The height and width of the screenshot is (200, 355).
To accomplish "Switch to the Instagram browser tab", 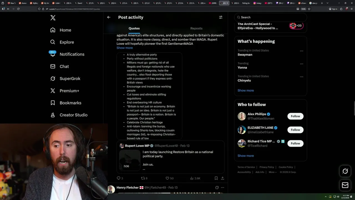I will point(257,3).
